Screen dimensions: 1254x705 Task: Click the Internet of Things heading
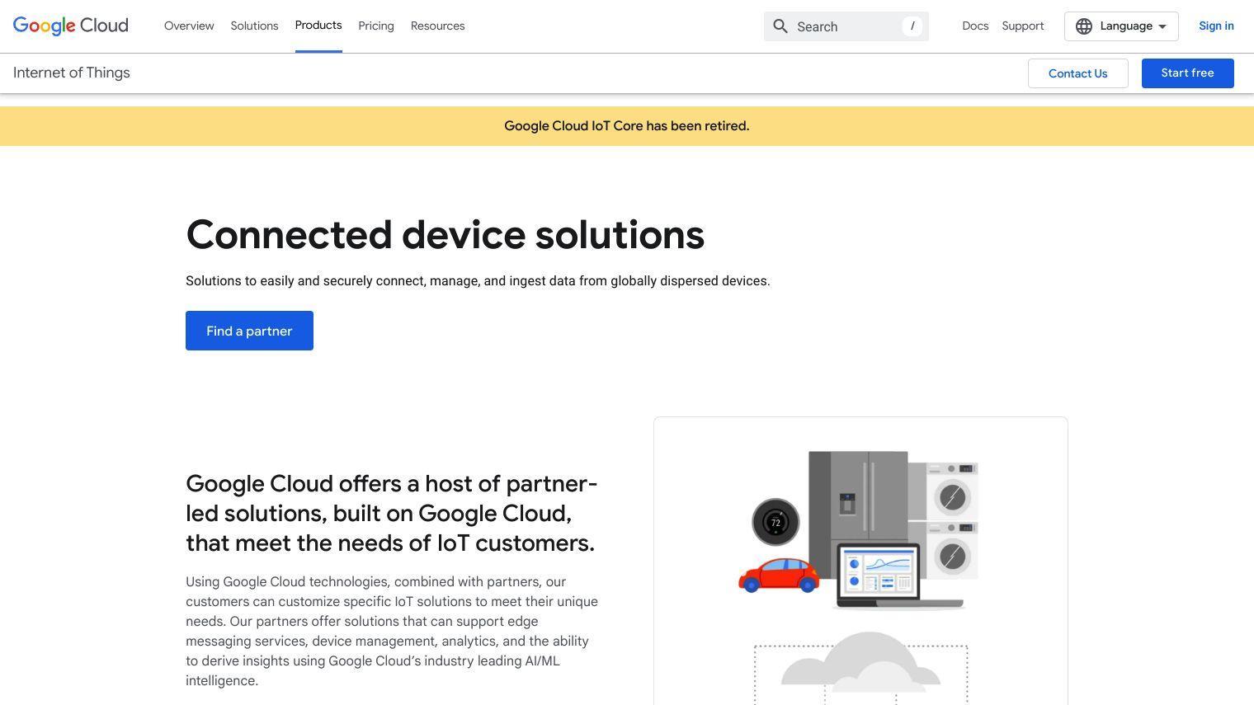click(72, 73)
